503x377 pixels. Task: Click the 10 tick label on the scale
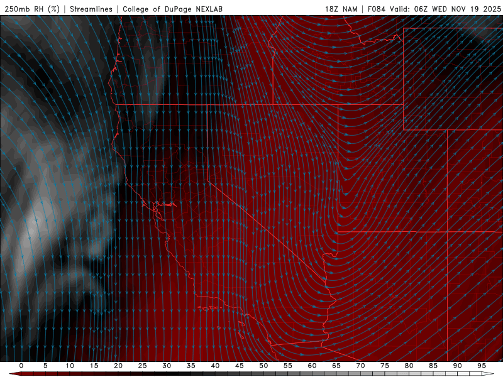point(70,366)
